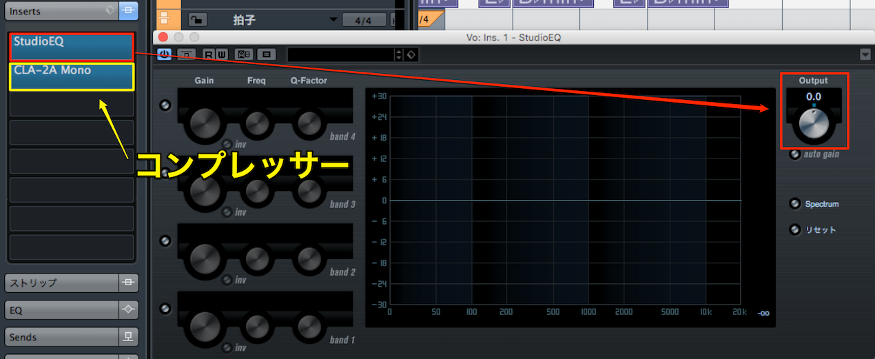Click band 2 Freq knob
This screenshot has width=875, height=359.
click(256, 259)
